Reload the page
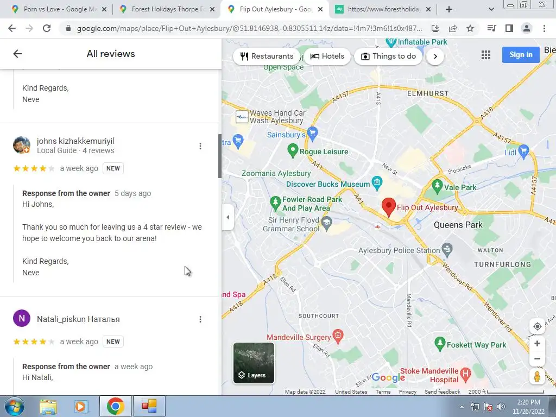The image size is (556, 417). point(47,28)
